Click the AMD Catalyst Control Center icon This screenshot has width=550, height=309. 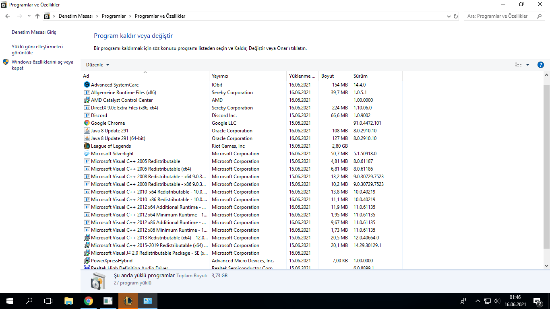[87, 100]
